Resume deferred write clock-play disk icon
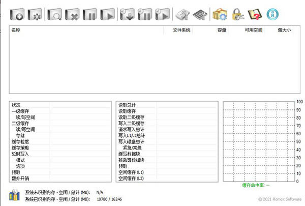This screenshot has height=206, width=305. coord(163,14)
